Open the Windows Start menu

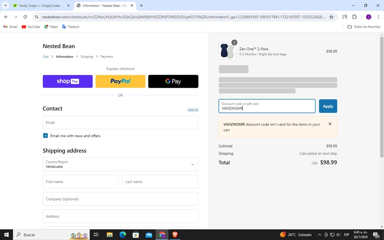[6, 235]
